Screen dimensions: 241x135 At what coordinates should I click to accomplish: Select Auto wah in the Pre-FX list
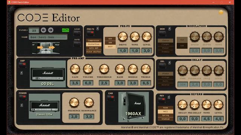94,48
